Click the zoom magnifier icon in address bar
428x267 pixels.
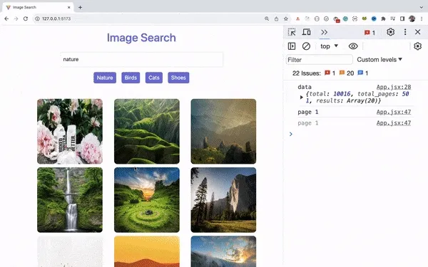[267, 19]
